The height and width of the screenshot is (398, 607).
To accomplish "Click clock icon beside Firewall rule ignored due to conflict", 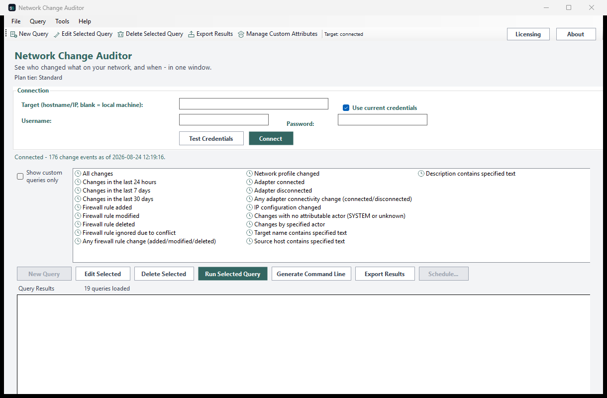I will pos(78,233).
